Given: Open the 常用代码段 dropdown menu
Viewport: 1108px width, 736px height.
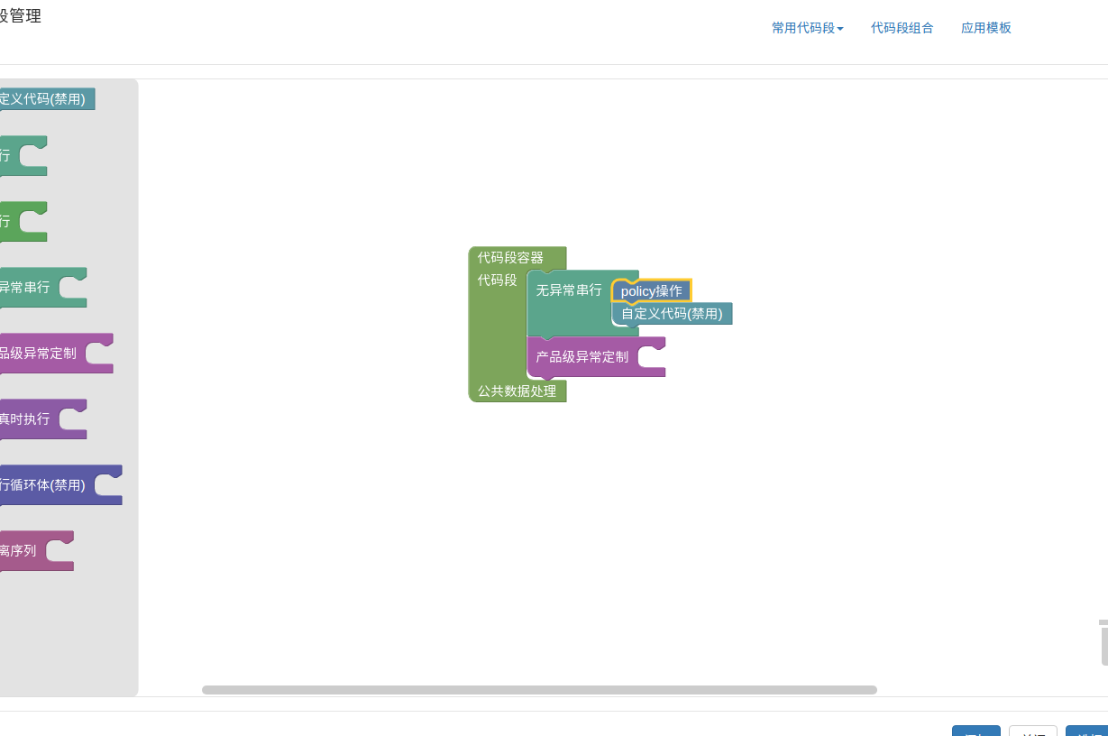Looking at the screenshot, I should tap(807, 28).
